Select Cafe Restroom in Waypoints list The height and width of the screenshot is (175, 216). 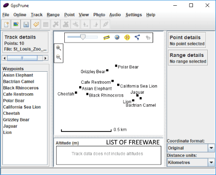pos(25,94)
